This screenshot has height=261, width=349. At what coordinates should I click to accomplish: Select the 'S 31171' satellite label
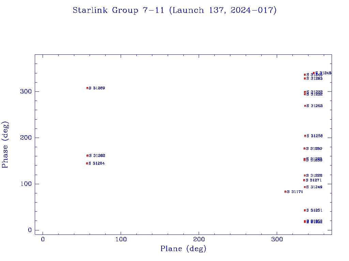[x=295, y=192]
